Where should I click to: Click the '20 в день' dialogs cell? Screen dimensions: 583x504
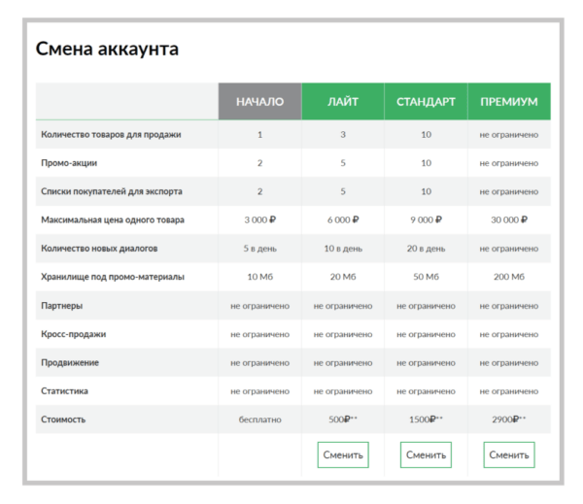[426, 249]
